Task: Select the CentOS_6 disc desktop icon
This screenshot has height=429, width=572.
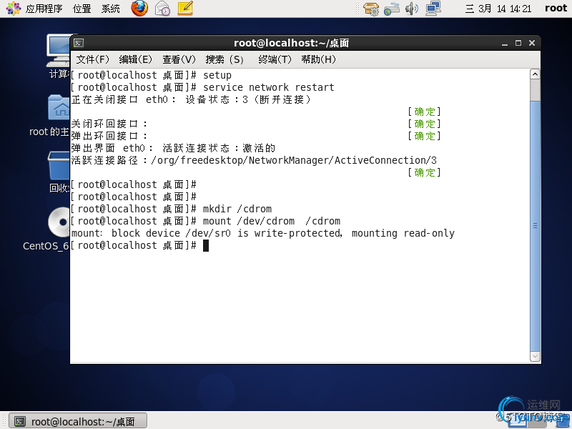Action: (46, 229)
